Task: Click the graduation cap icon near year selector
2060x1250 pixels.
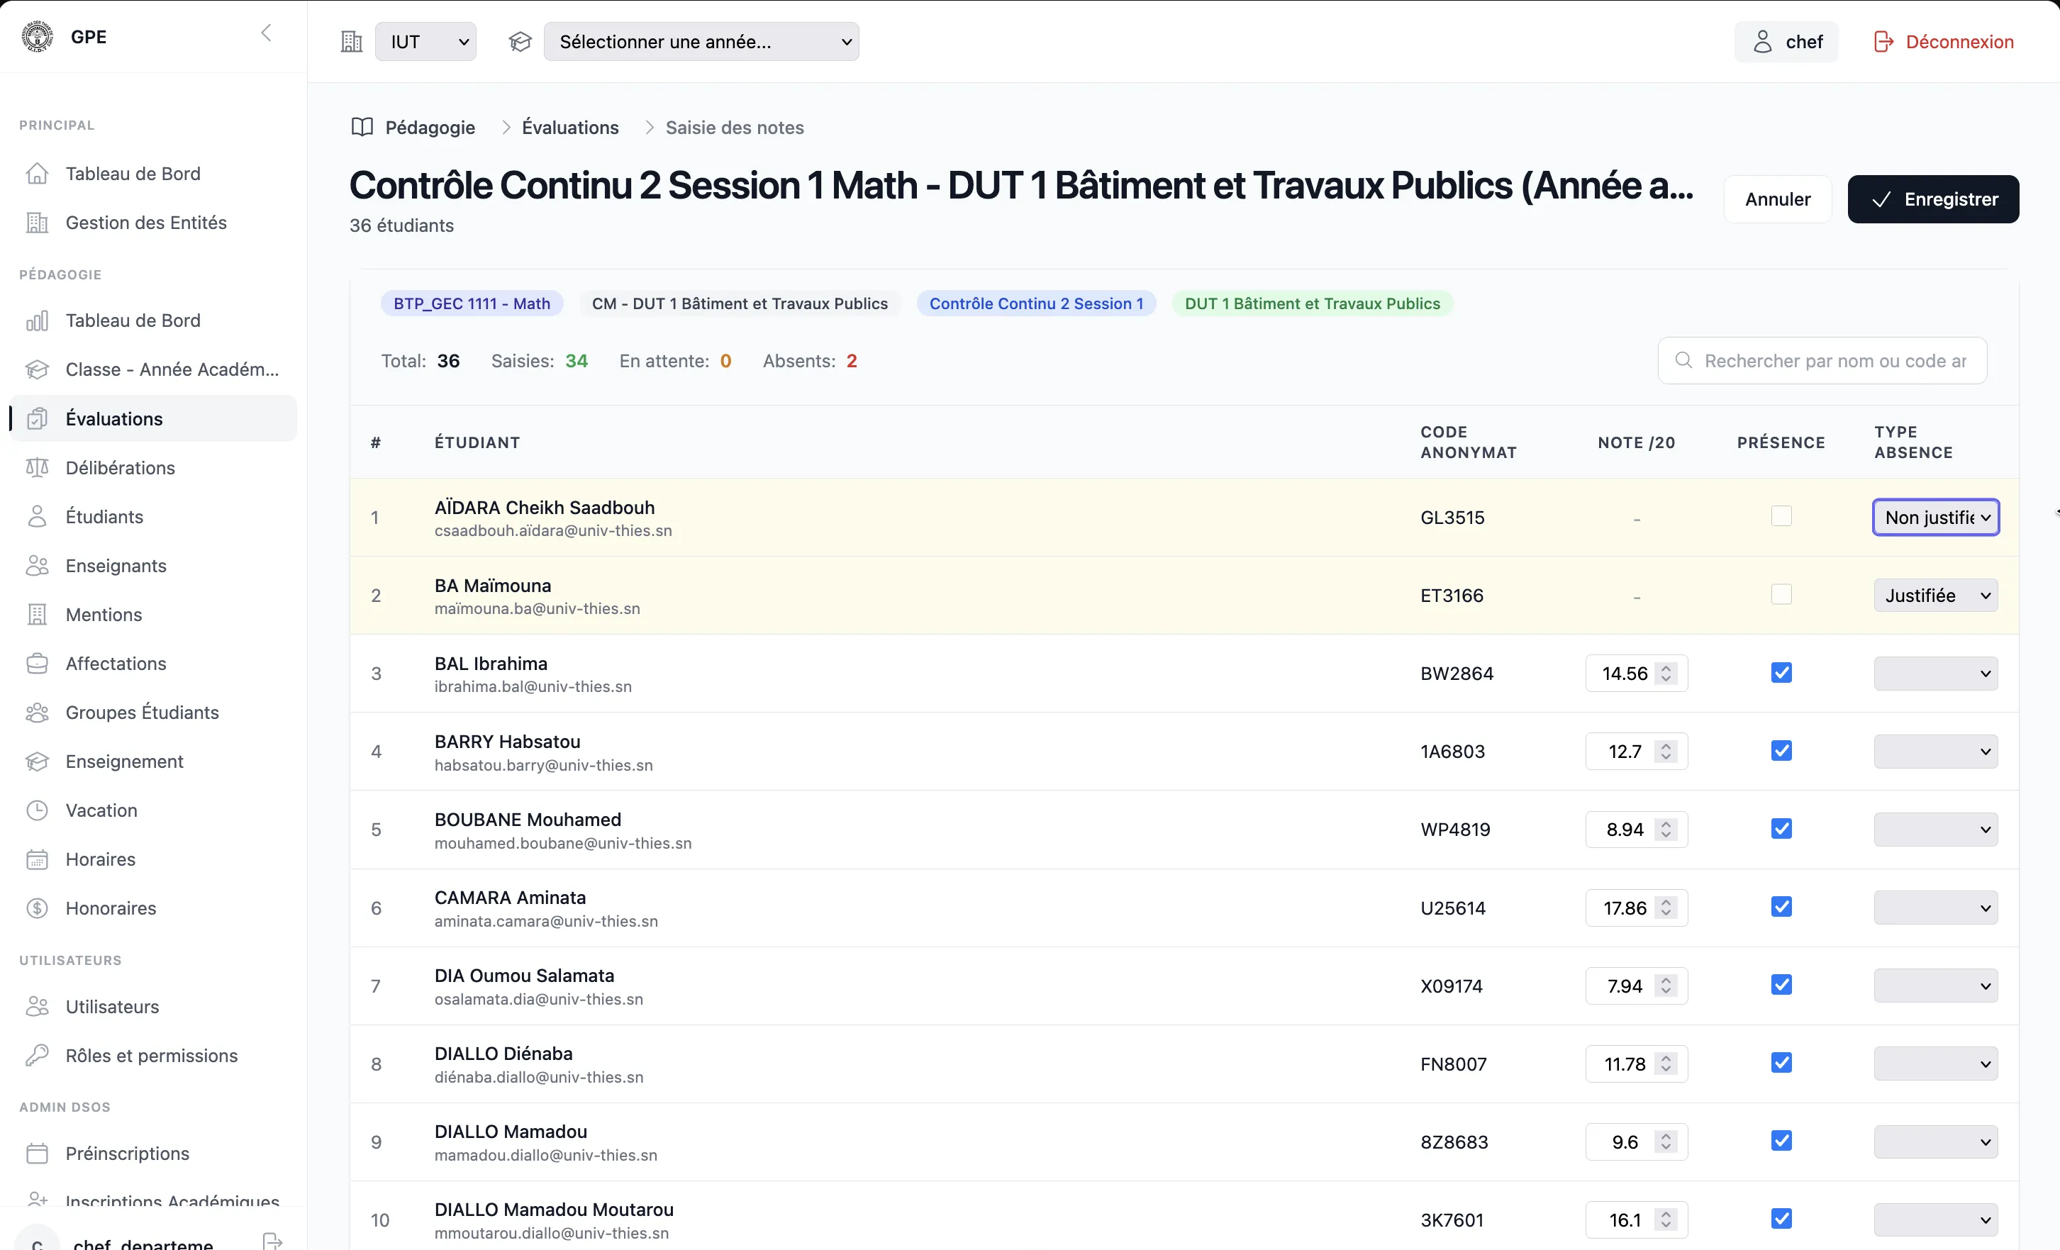Action: pos(520,42)
